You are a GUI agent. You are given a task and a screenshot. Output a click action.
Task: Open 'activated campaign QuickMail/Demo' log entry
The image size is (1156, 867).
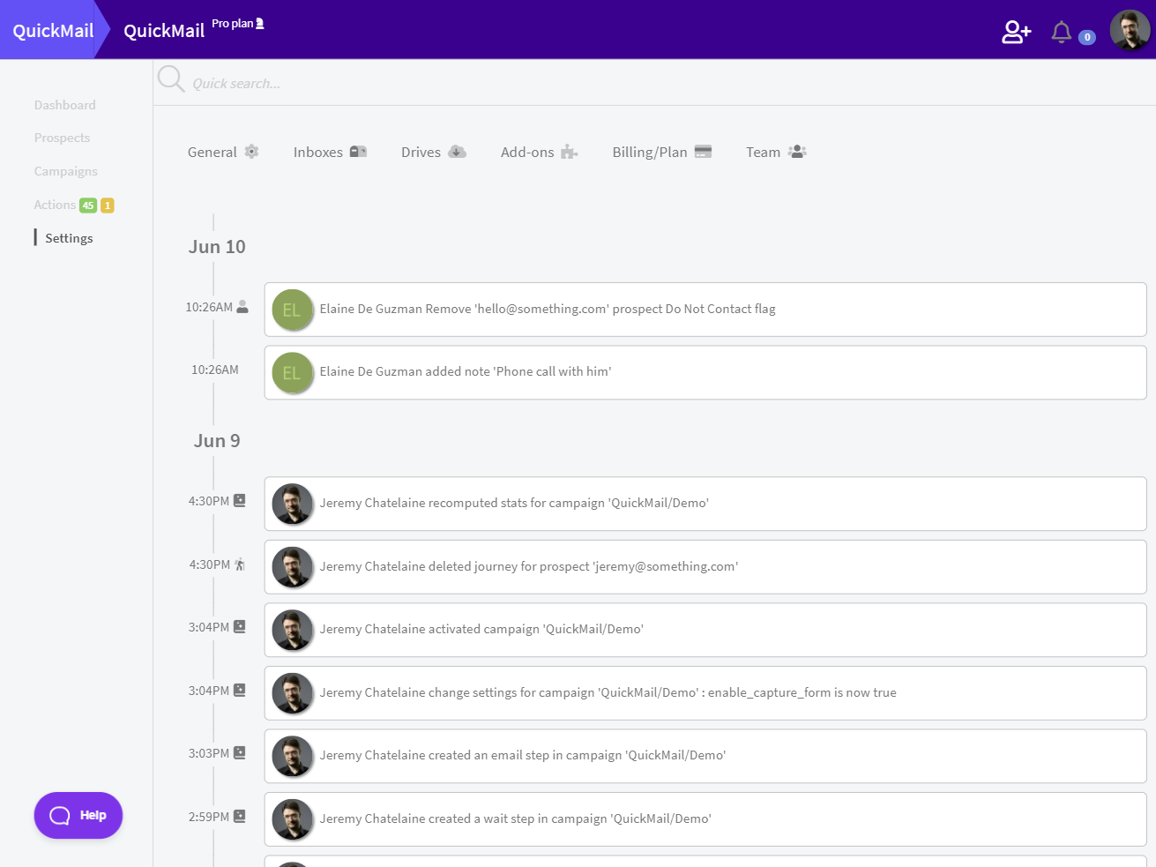tap(705, 630)
